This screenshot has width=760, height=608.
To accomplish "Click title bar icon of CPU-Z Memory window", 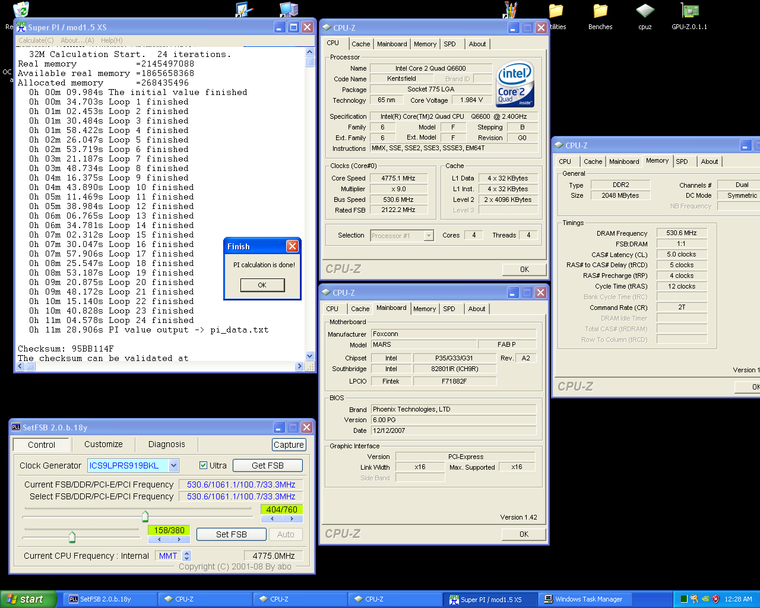I will [559, 145].
